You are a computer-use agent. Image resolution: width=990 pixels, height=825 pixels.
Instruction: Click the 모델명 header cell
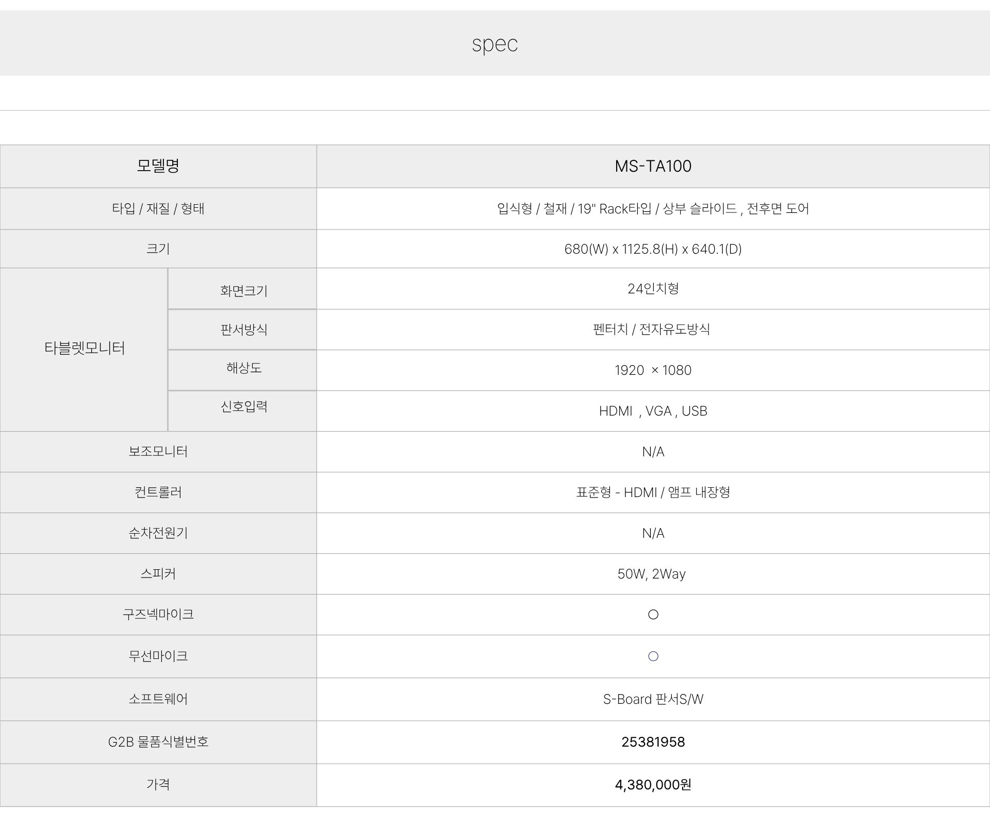point(158,166)
